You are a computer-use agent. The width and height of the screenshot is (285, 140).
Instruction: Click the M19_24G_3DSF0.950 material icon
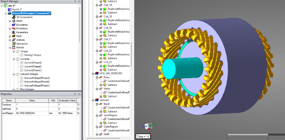(x=97, y=74)
